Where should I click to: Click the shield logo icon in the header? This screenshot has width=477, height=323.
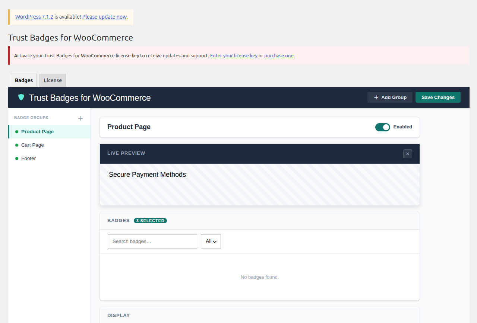[x=21, y=97]
